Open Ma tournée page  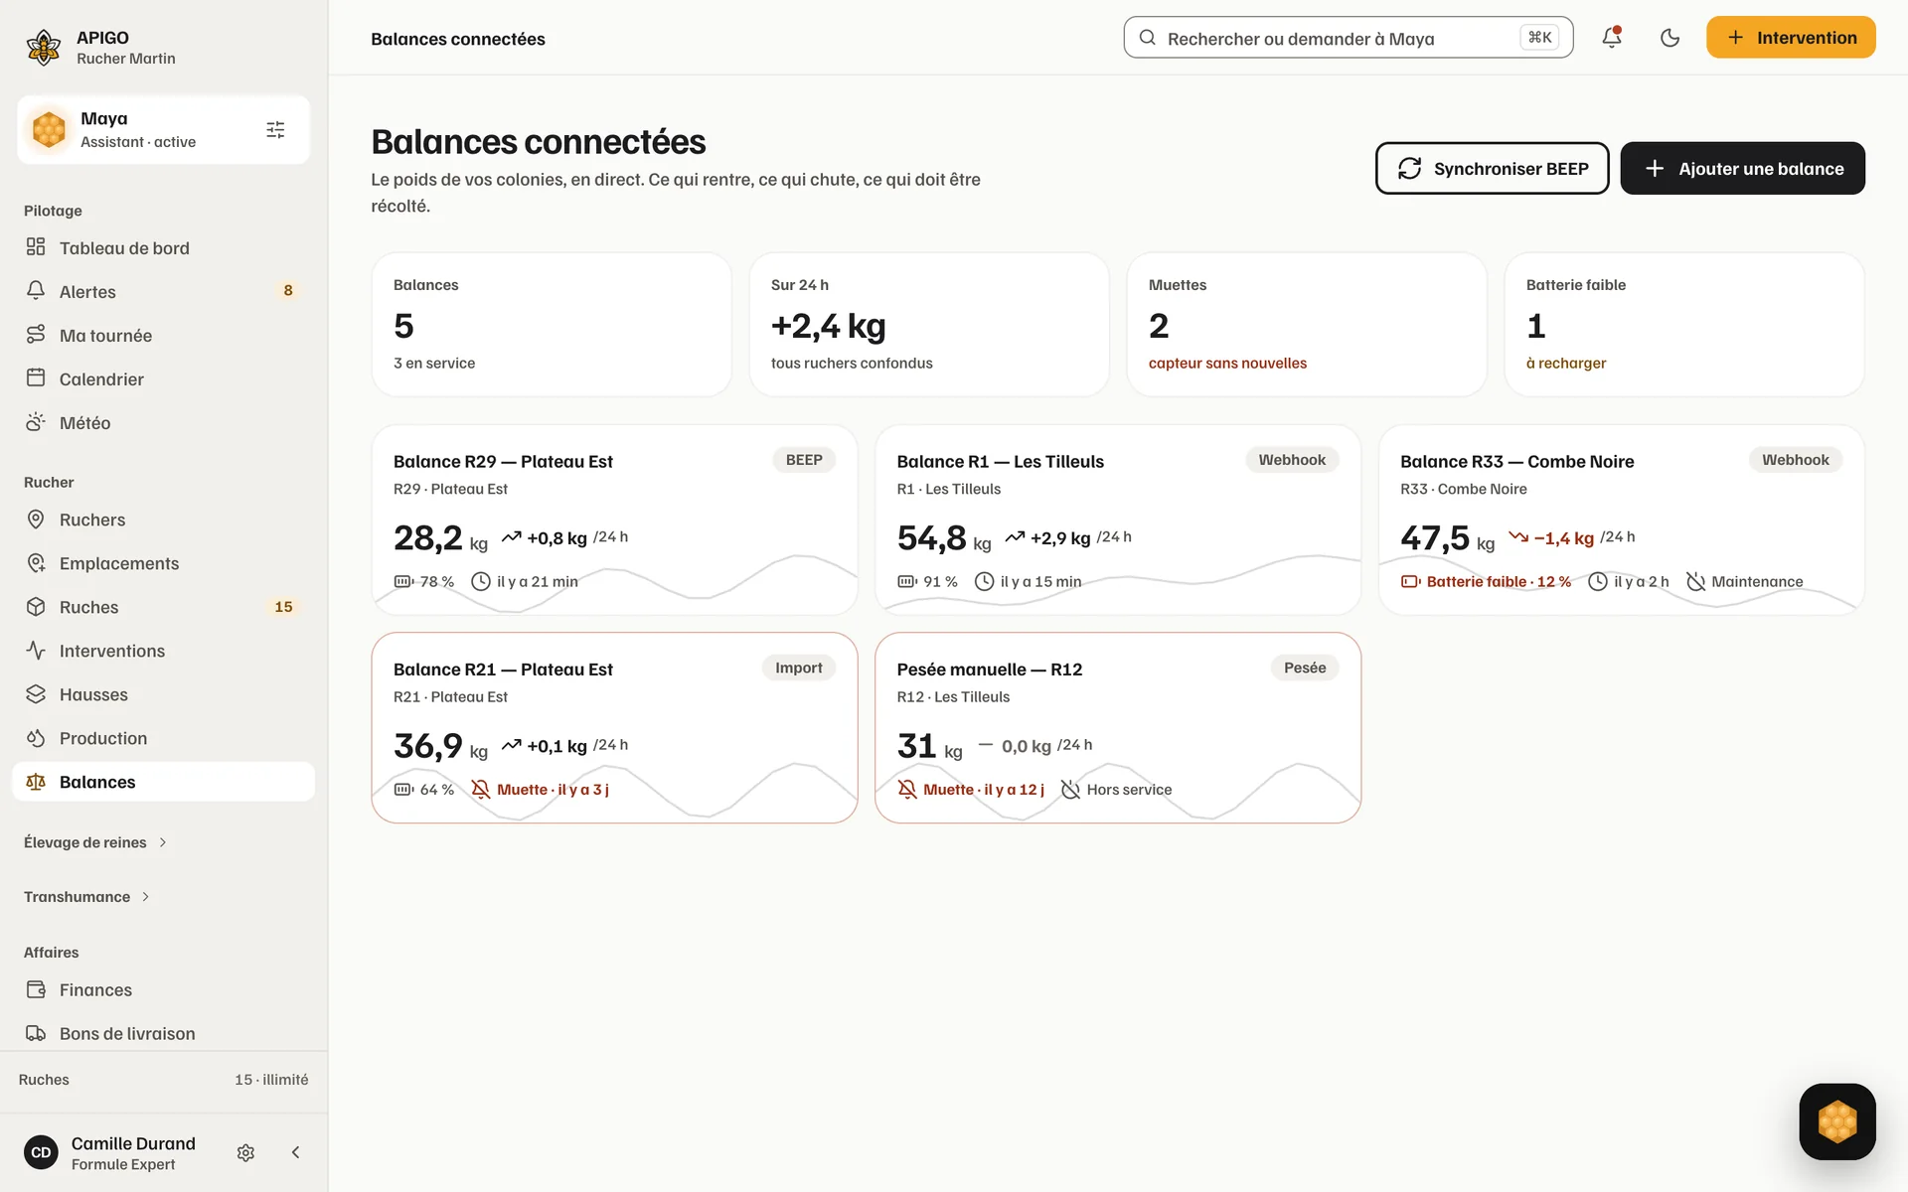point(163,335)
